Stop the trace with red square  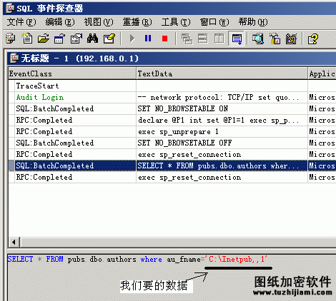[x=164, y=39]
